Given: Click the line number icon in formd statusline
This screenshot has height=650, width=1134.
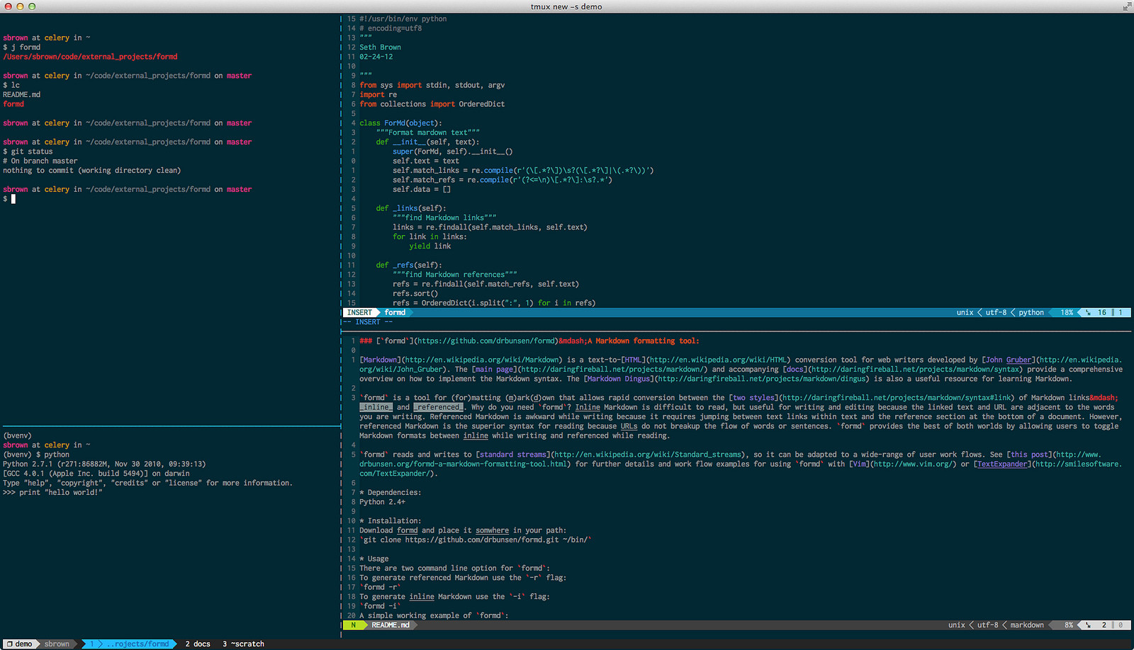Looking at the screenshot, I should [1089, 312].
